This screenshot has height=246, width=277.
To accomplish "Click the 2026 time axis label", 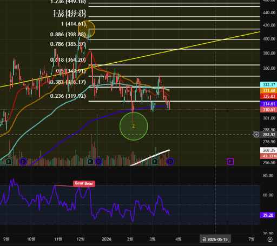I will [x=107, y=239].
